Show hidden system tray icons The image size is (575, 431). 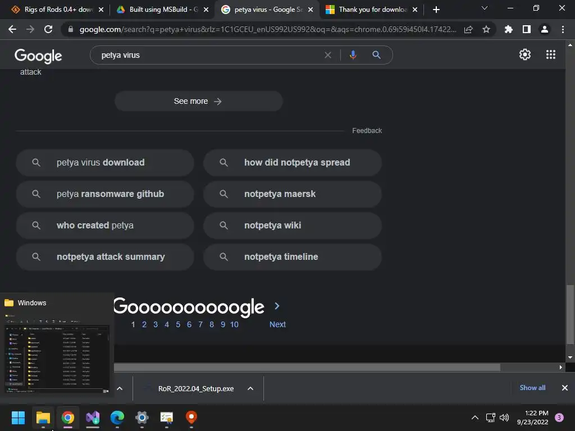point(474,418)
